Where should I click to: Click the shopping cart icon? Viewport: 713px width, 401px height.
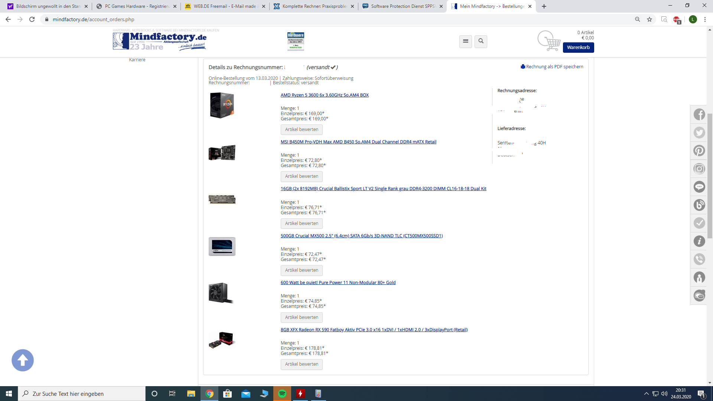(549, 40)
